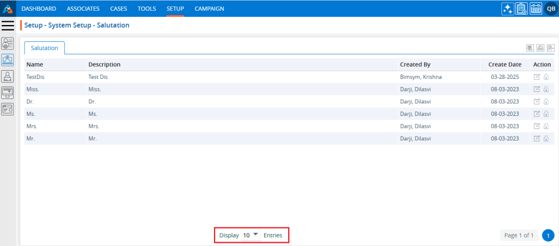Click the first sidebar profile settings icon
The height and width of the screenshot is (246, 559).
click(8, 44)
